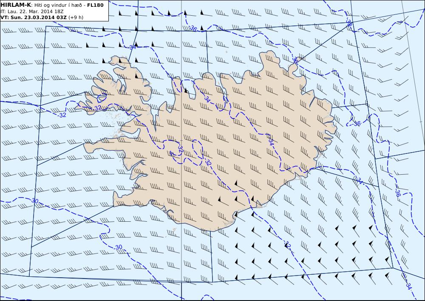This screenshot has height=301, width=425.
Task: Select the 'IT: Lau. 22. Mar. 2014 18Z' line
Action: pos(32,11)
